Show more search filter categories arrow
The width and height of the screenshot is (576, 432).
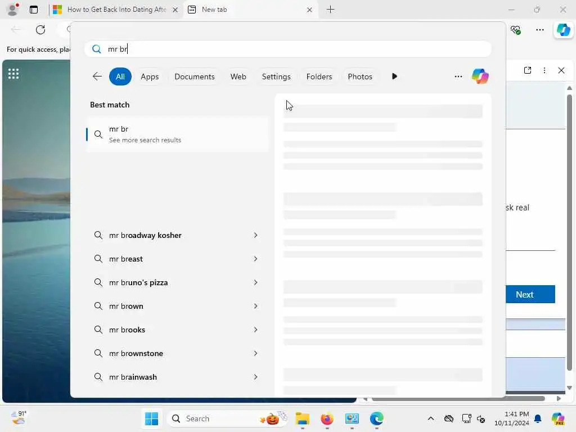pos(394,76)
